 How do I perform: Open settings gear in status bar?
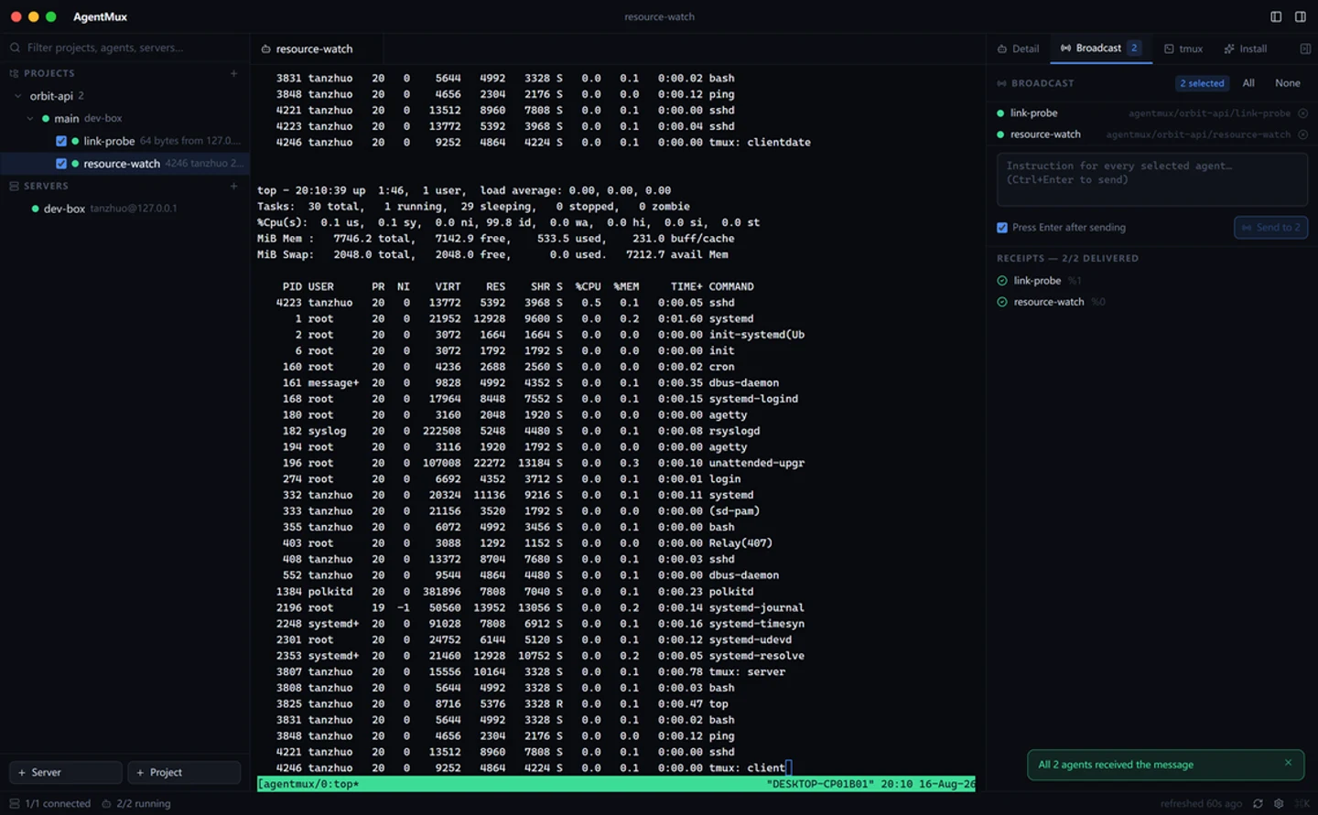[x=1279, y=803]
